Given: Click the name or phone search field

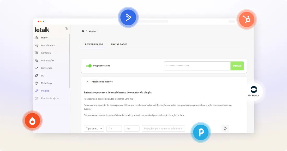Looking at the screenshot, I should click(x=163, y=129).
